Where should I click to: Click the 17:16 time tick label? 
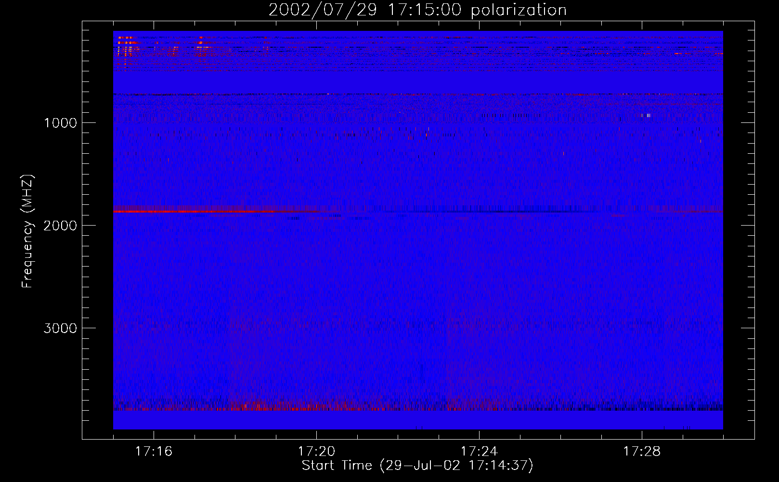click(154, 451)
